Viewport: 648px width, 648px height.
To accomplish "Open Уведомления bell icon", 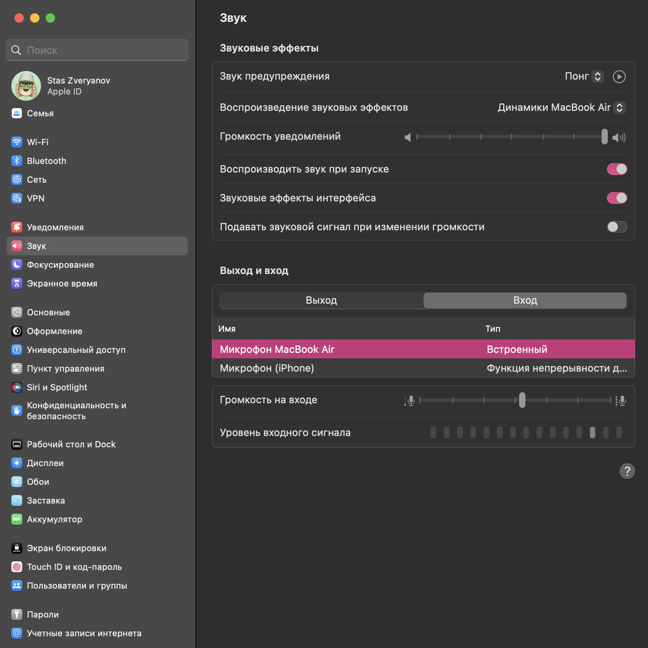I will tap(17, 227).
